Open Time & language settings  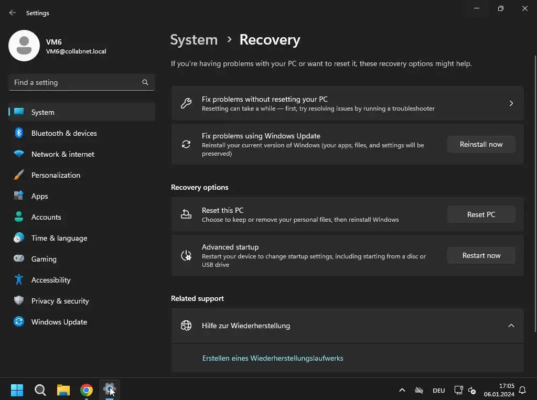[x=82, y=237]
